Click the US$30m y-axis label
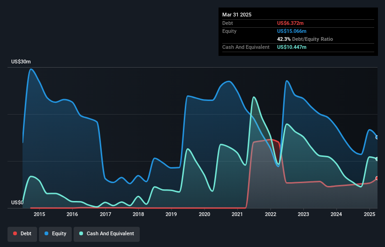The image size is (385, 247). pyautogui.click(x=21, y=62)
